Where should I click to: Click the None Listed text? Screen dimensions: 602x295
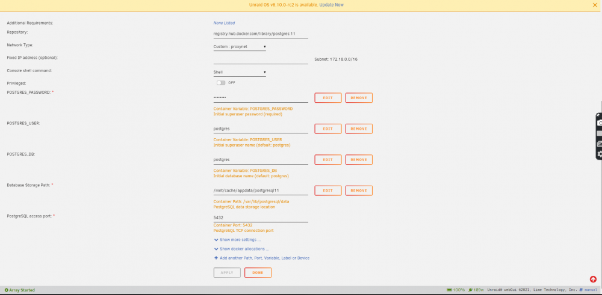(224, 23)
